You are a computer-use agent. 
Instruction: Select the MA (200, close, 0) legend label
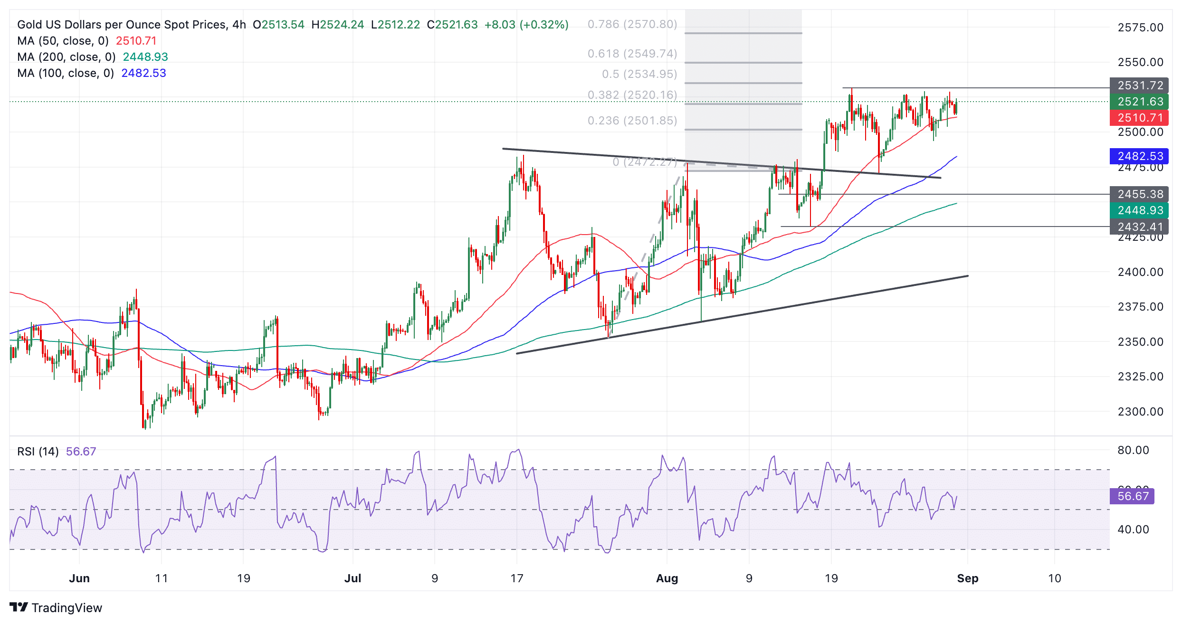click(67, 57)
